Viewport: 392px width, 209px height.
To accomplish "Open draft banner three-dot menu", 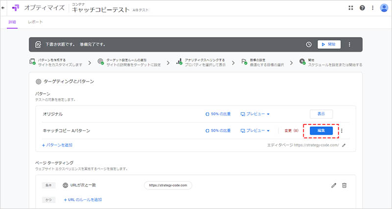I will 349,44.
